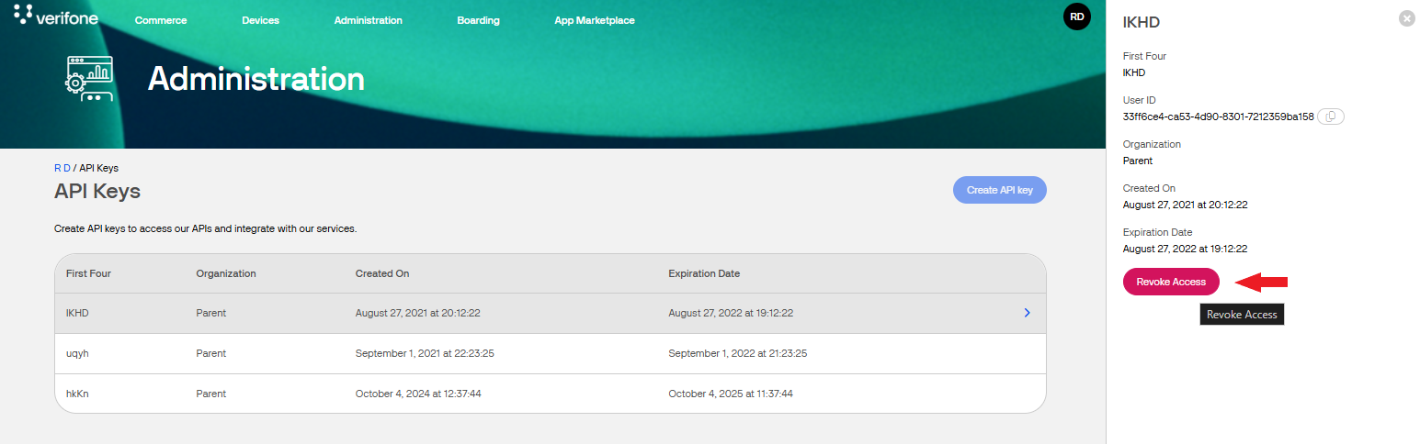Click the First Four column header
Image resolution: width=1420 pixels, height=444 pixels.
pos(88,273)
